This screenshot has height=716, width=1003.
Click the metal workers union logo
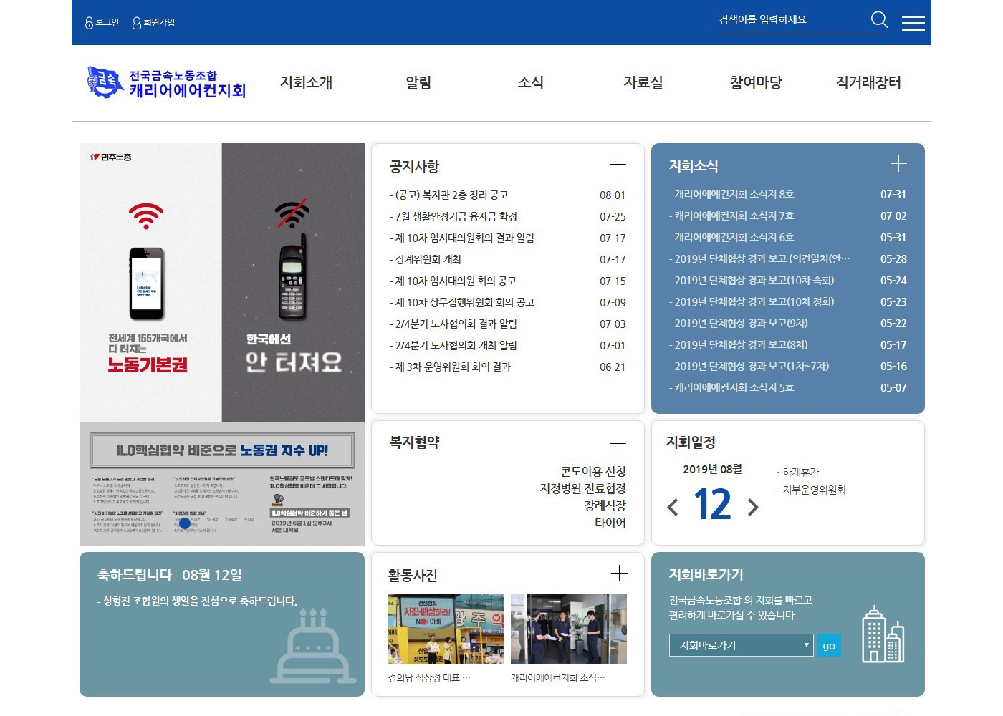pos(166,83)
